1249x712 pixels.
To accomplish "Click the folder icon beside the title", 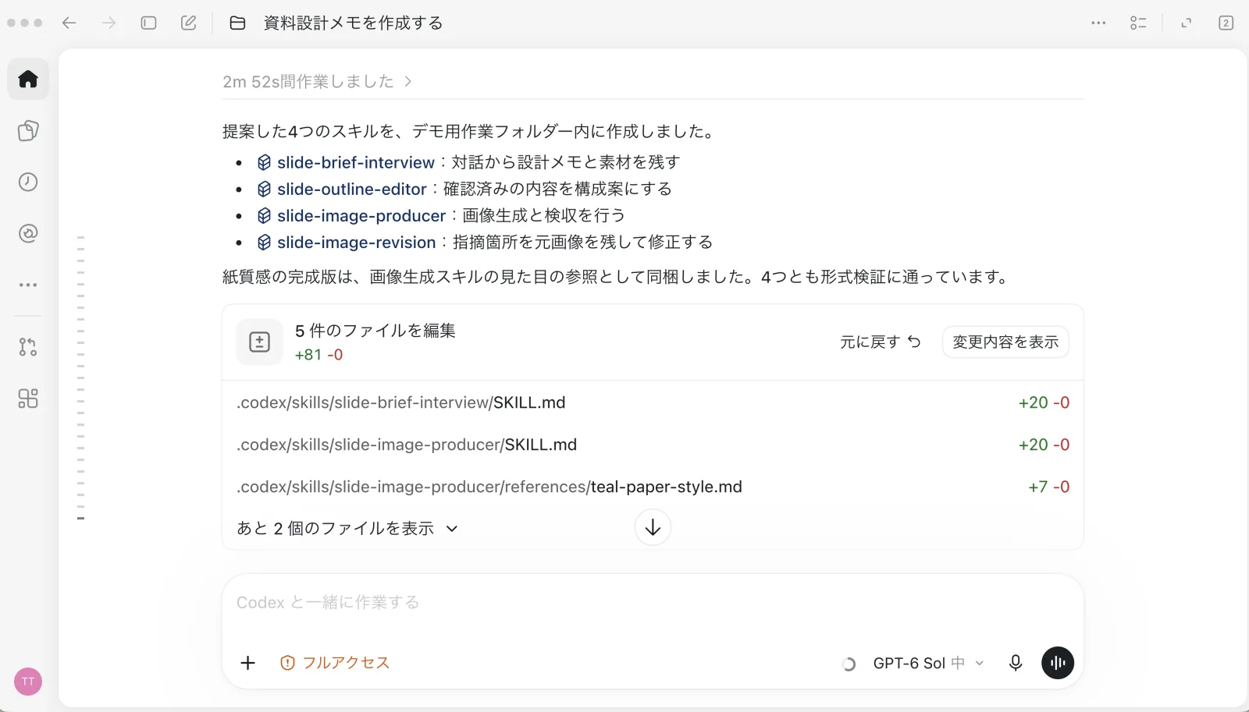I will (237, 23).
